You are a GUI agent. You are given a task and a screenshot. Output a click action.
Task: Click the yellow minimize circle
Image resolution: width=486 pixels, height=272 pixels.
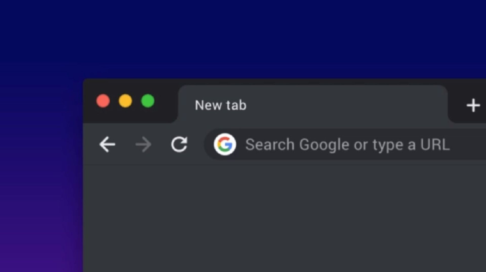pyautogui.click(x=125, y=101)
